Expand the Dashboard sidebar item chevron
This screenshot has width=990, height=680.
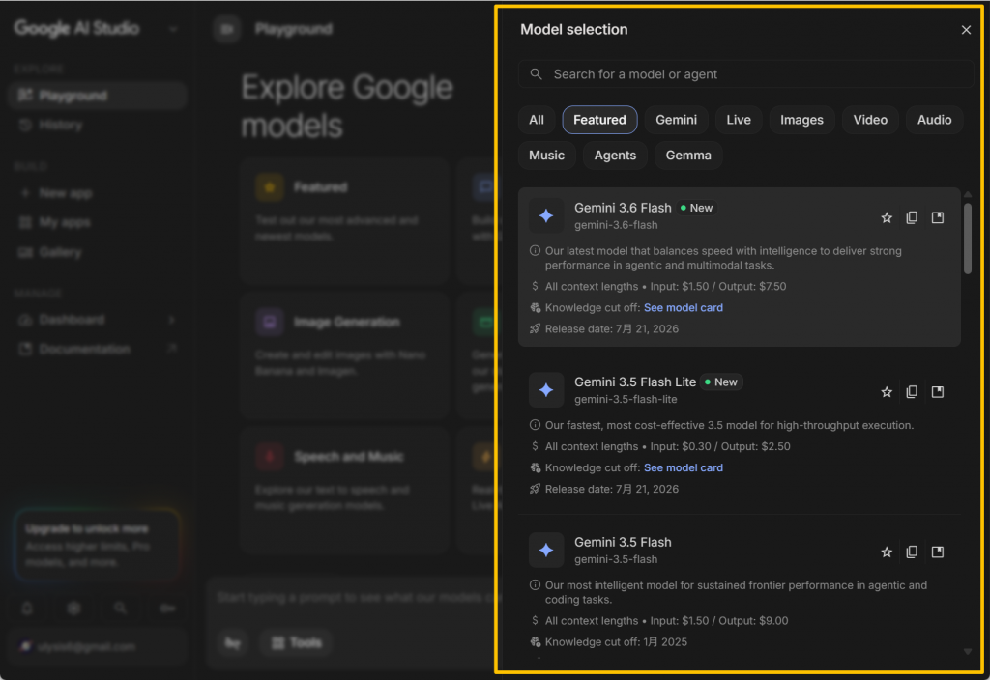tap(172, 320)
